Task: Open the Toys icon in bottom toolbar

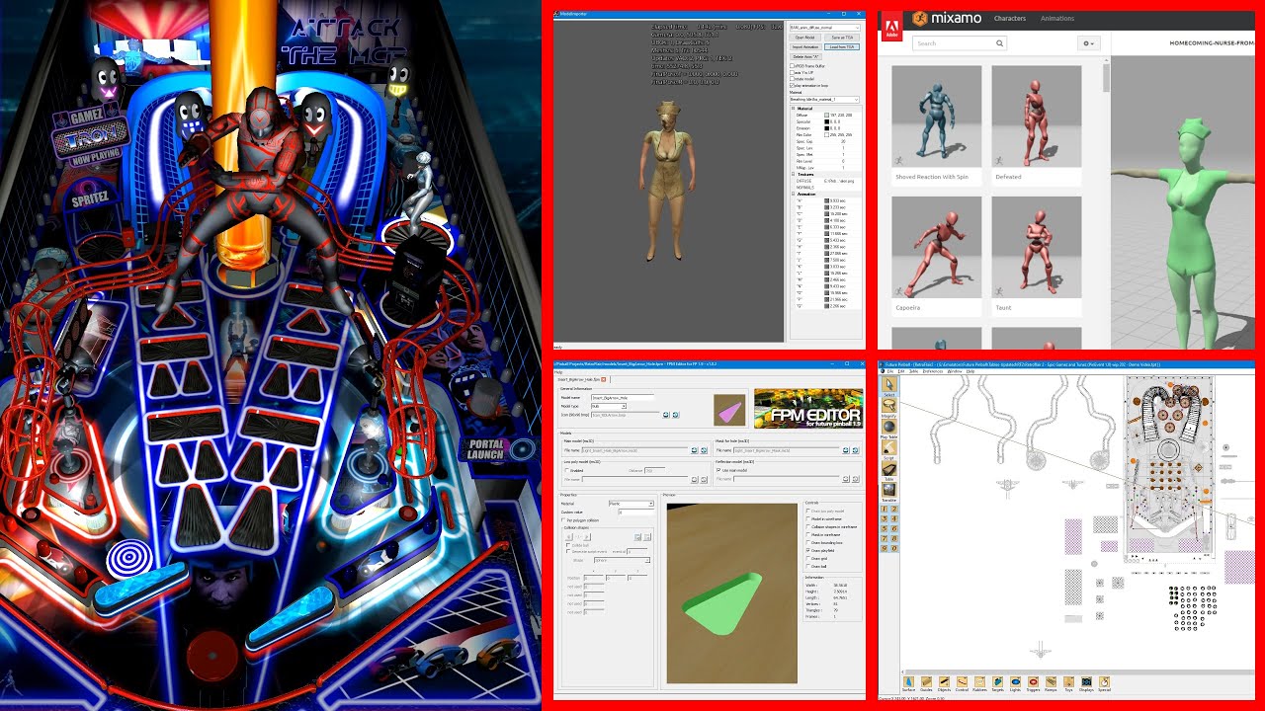Action: pos(1068,681)
